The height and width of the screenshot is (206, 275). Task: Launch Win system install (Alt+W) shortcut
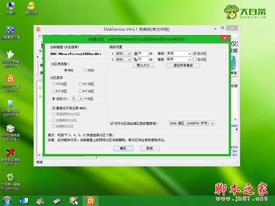[11, 108]
